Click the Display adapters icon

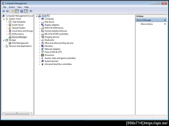pos(43,25)
